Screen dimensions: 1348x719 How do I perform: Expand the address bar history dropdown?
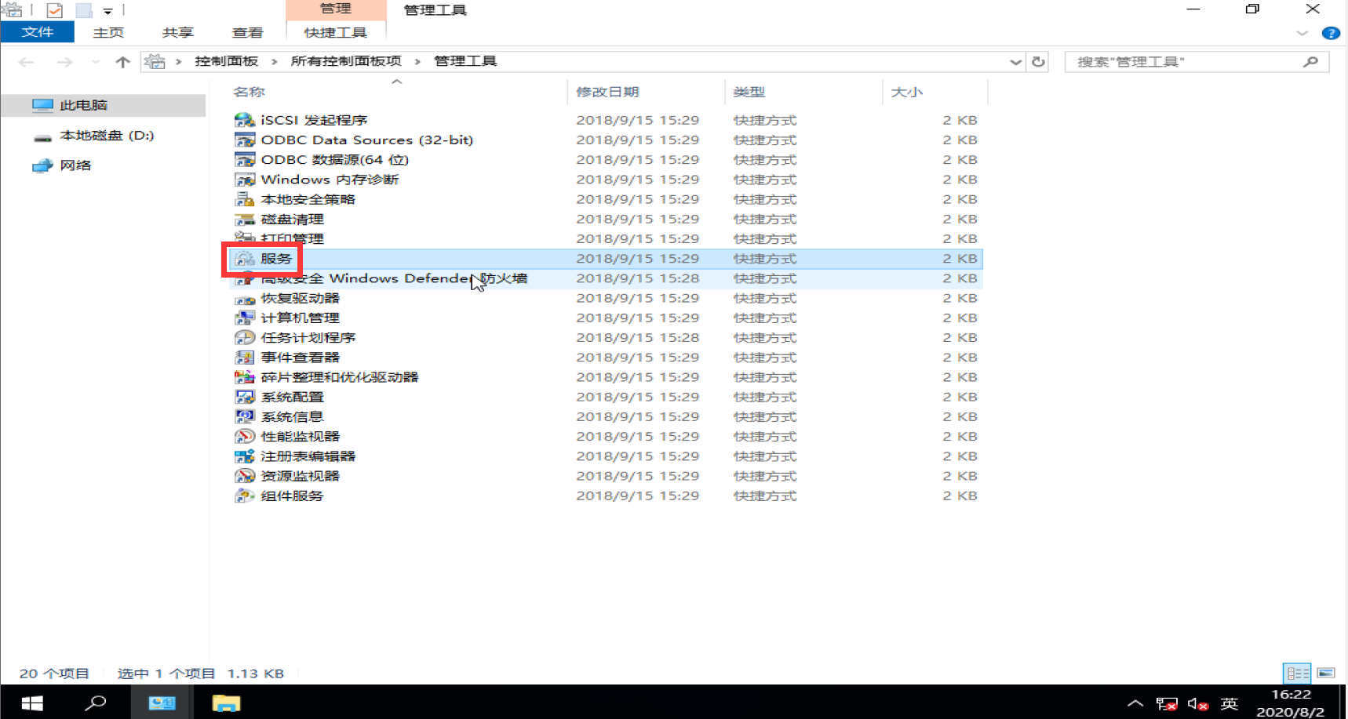tap(1015, 62)
